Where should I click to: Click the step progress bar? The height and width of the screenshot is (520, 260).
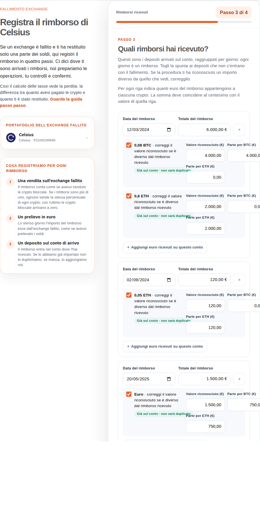184,22
